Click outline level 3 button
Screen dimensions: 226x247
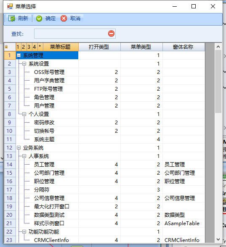coord(29,47)
